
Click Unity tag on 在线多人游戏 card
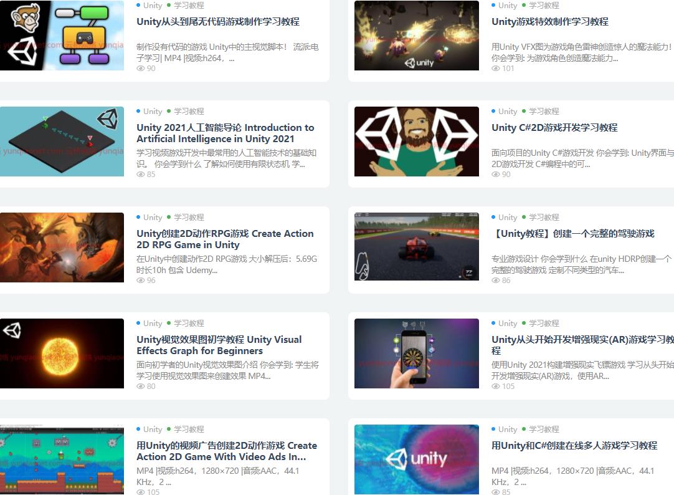tap(508, 429)
